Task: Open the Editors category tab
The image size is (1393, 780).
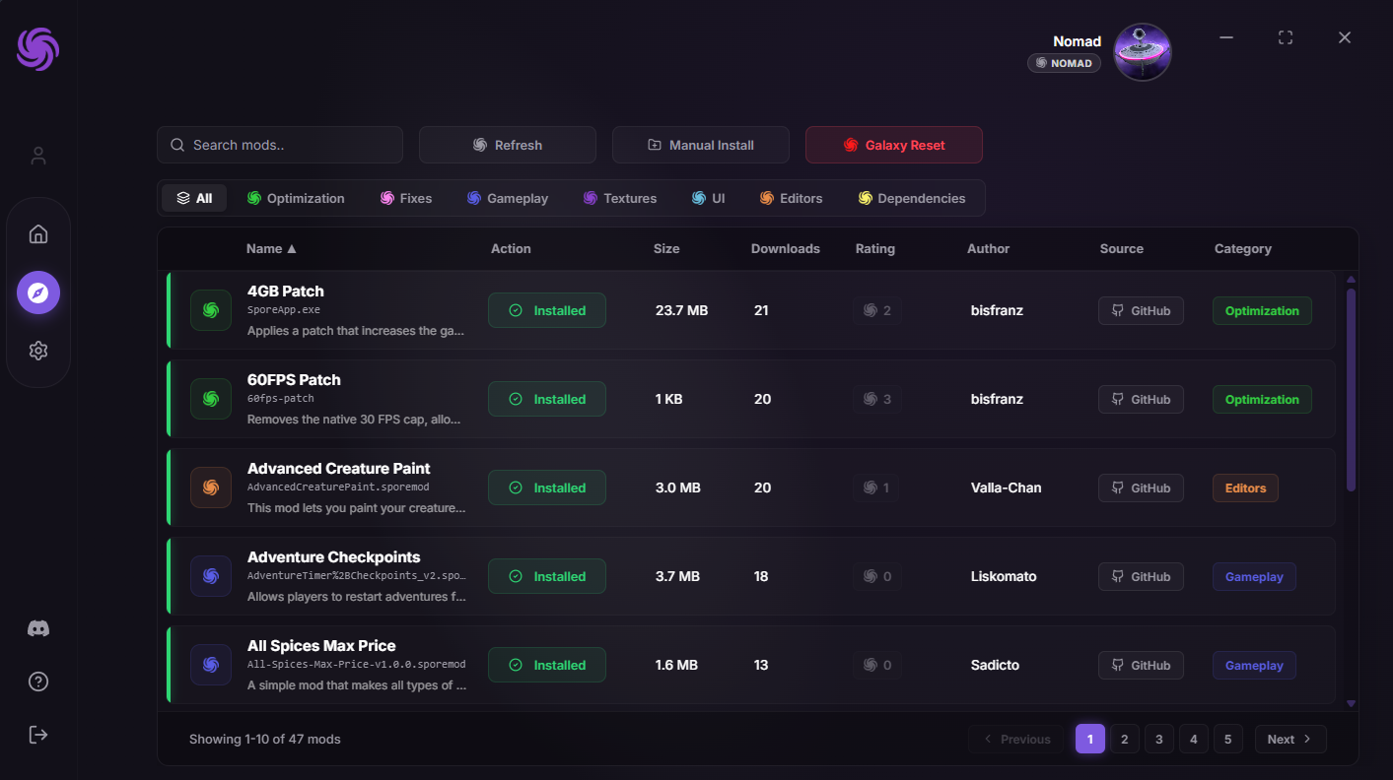Action: coord(791,198)
